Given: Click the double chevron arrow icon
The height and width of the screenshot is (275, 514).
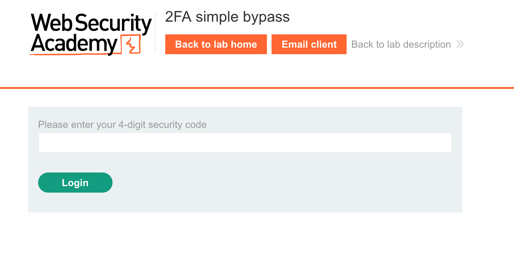Looking at the screenshot, I should (460, 44).
